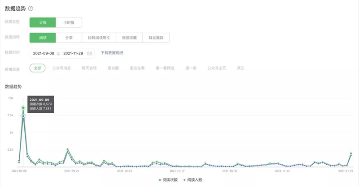
Task: Open the calendar icon in the date range field
Action: click(x=89, y=53)
